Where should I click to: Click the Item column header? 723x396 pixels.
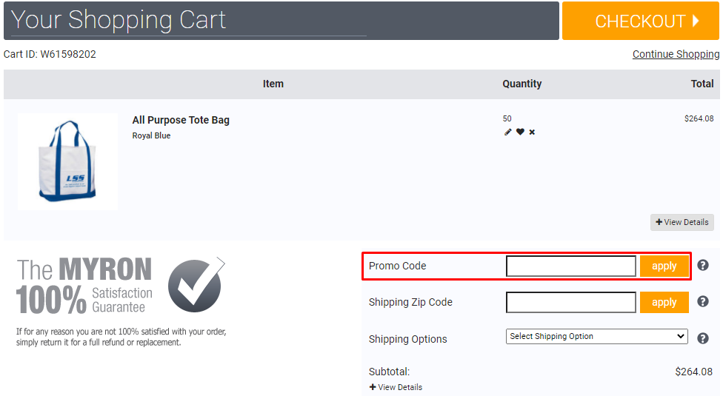click(273, 84)
